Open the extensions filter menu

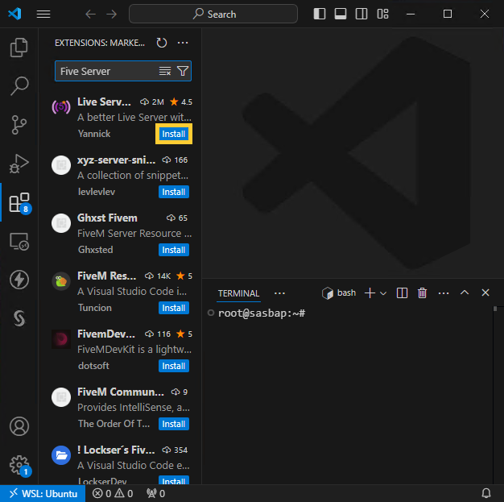point(183,71)
